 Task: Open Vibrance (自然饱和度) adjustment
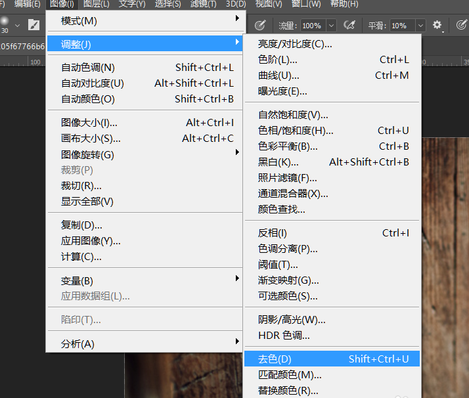(332, 115)
